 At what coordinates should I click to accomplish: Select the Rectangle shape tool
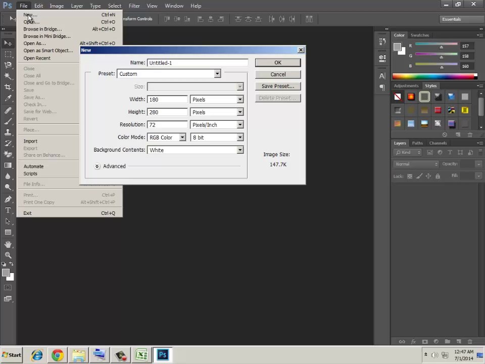point(8,233)
